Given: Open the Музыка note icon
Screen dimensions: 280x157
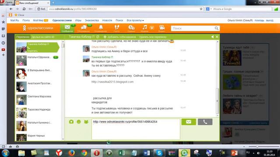Looking at the screenshot, I should 145,28.
